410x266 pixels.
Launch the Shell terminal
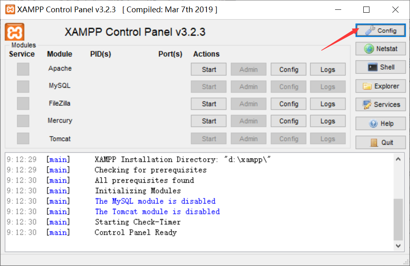[x=381, y=67]
